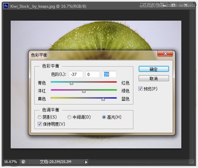
Task: Click the 红色 label
Action: pos(125,83)
